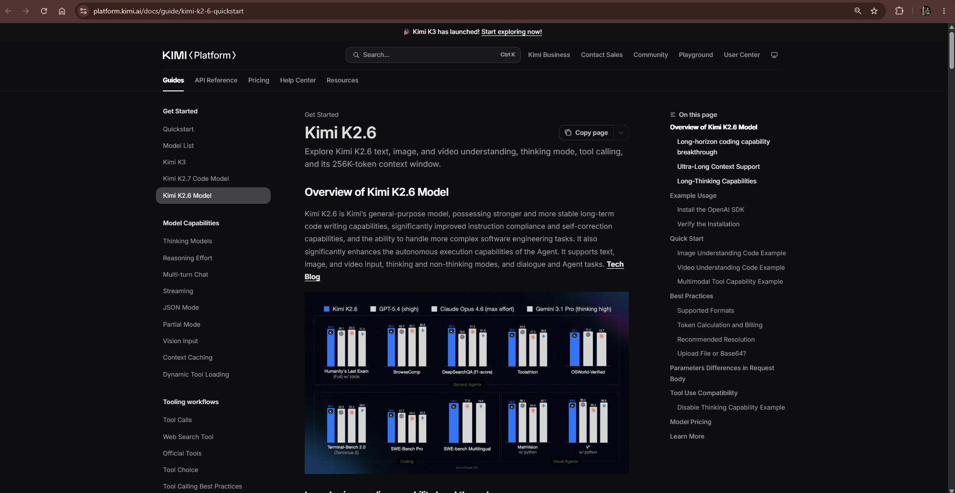Open the browser three-dot menu
The width and height of the screenshot is (955, 493).
click(944, 11)
